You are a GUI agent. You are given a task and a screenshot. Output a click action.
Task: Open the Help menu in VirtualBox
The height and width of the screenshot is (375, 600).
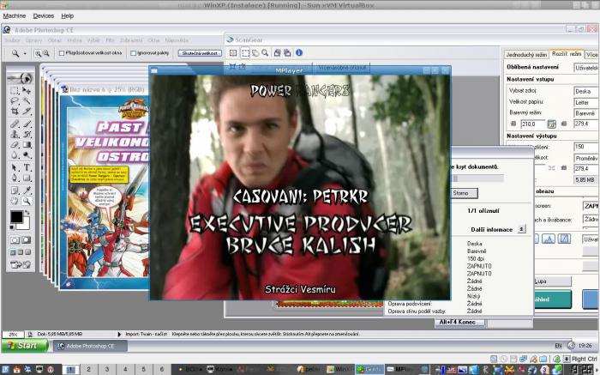(x=68, y=15)
